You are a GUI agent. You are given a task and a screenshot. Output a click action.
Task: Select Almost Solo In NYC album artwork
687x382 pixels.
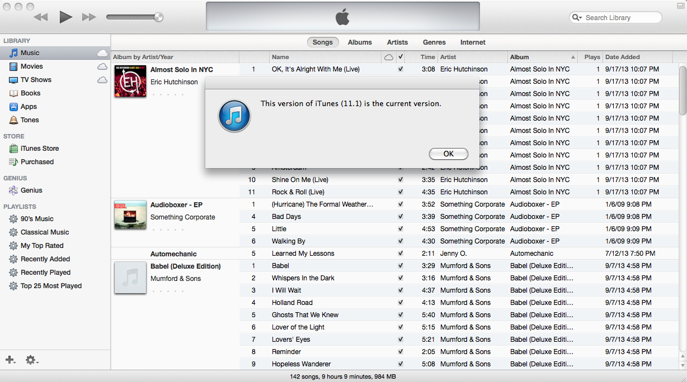tap(130, 81)
